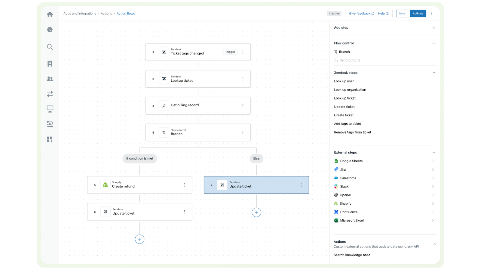The image size is (481, 270).
Task: Click the monitor workspaces icon in sidebar
Action: click(x=50, y=109)
